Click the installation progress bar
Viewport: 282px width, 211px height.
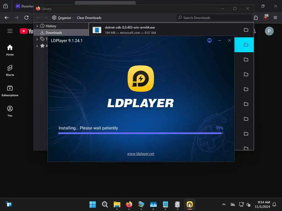point(141,133)
